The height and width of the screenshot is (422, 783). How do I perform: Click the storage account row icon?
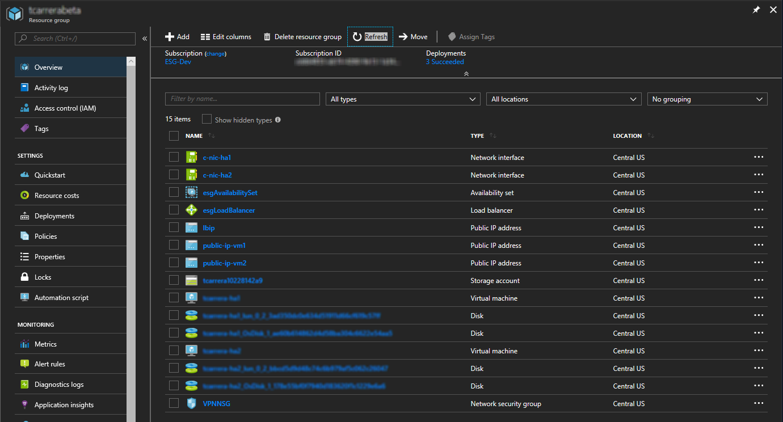point(191,280)
